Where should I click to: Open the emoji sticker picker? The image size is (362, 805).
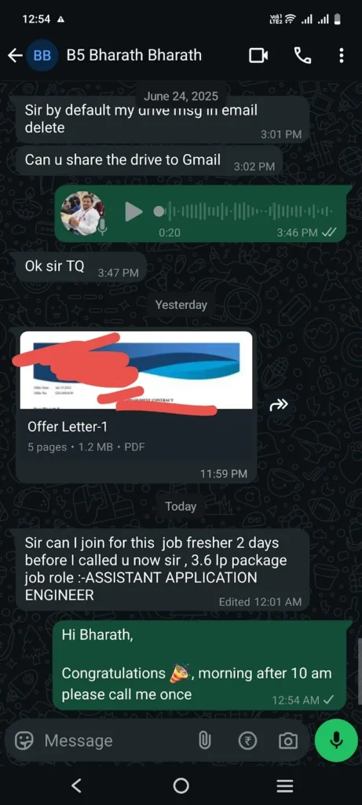coord(24,741)
